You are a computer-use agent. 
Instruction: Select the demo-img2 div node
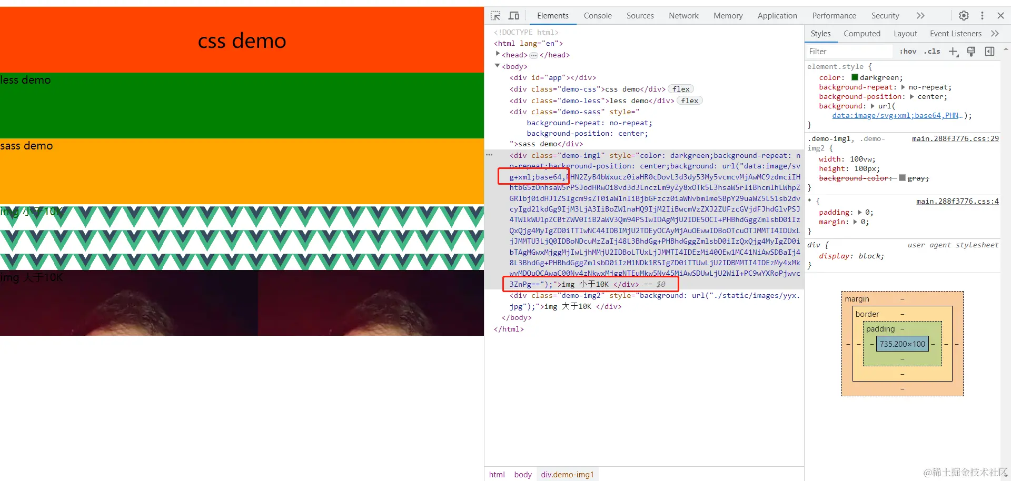(655, 301)
